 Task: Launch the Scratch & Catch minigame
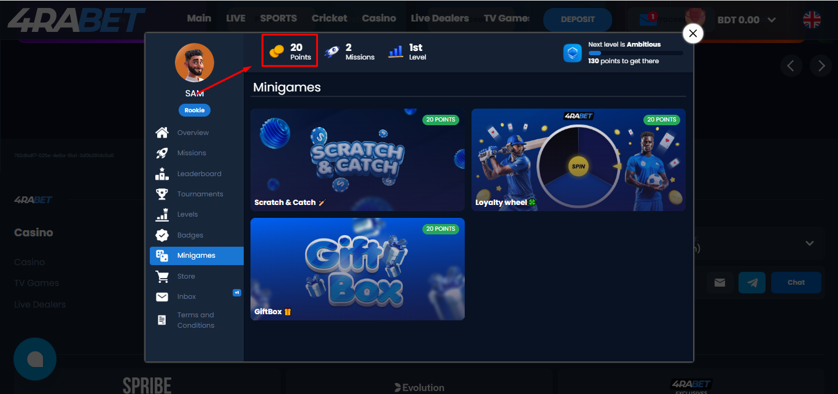coord(357,160)
